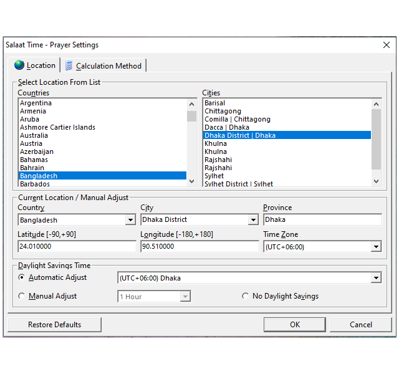Select Manual Adjust radio button
Screen dimensions: 399x374
click(22, 296)
